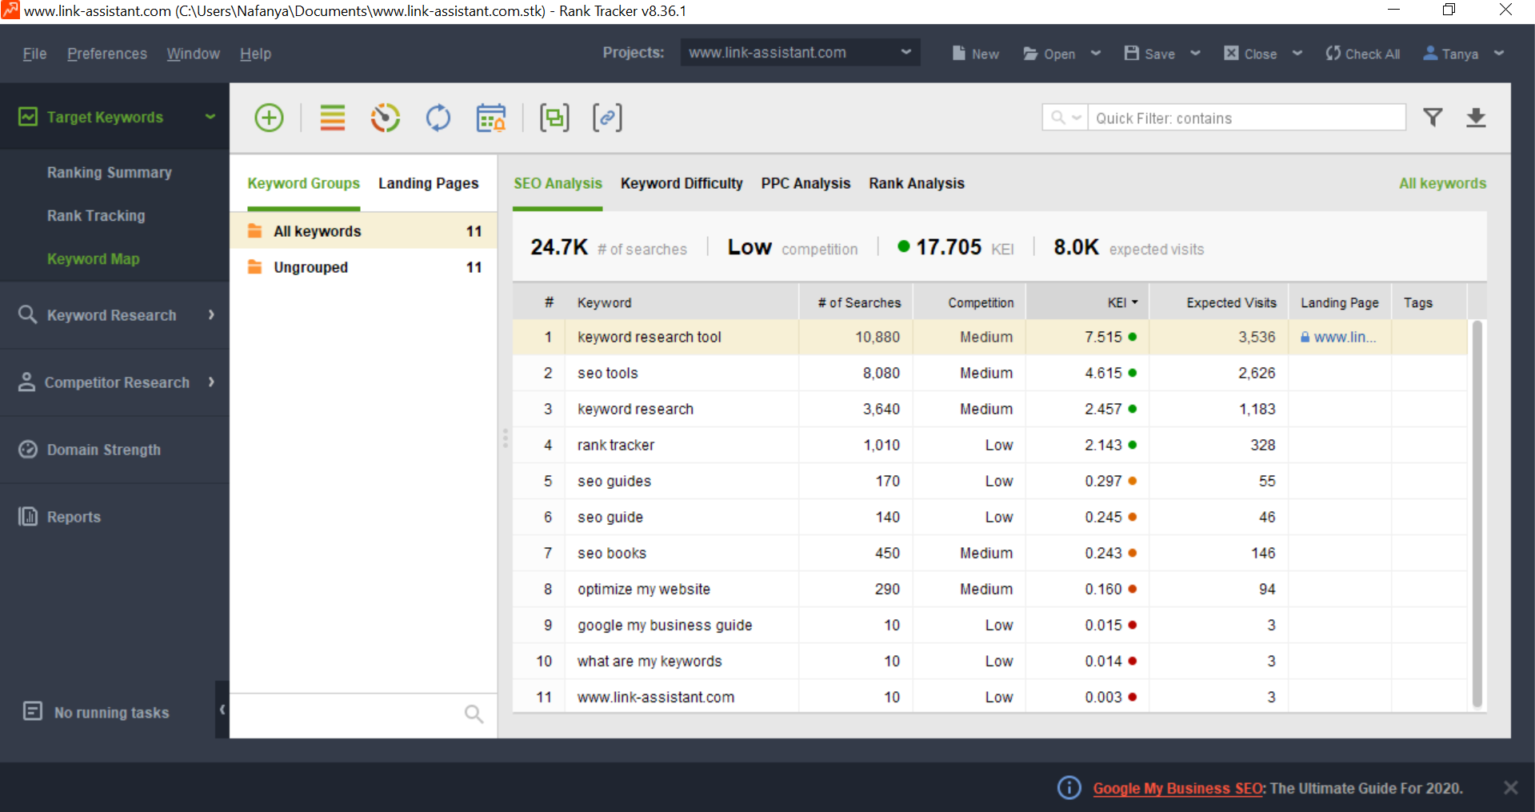
Task: Click the filter funnel icon
Action: click(1433, 118)
